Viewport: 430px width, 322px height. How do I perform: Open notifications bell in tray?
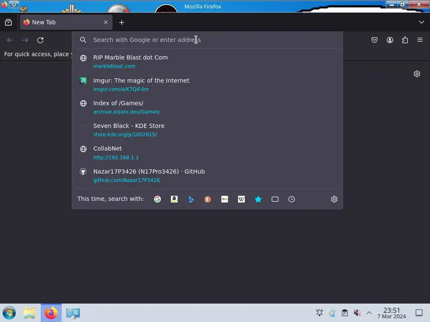(320, 312)
